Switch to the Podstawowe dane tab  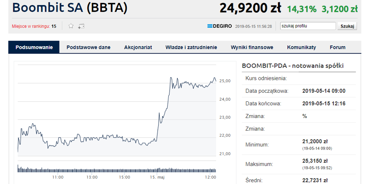(88, 47)
